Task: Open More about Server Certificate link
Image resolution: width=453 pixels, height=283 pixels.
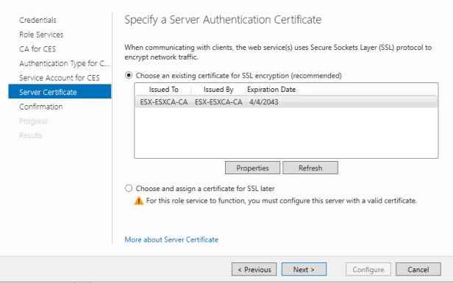Action: 171,240
